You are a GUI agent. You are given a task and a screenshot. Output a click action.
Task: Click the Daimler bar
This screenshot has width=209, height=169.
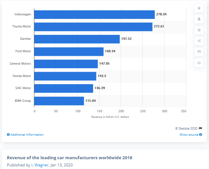click(x=77, y=39)
